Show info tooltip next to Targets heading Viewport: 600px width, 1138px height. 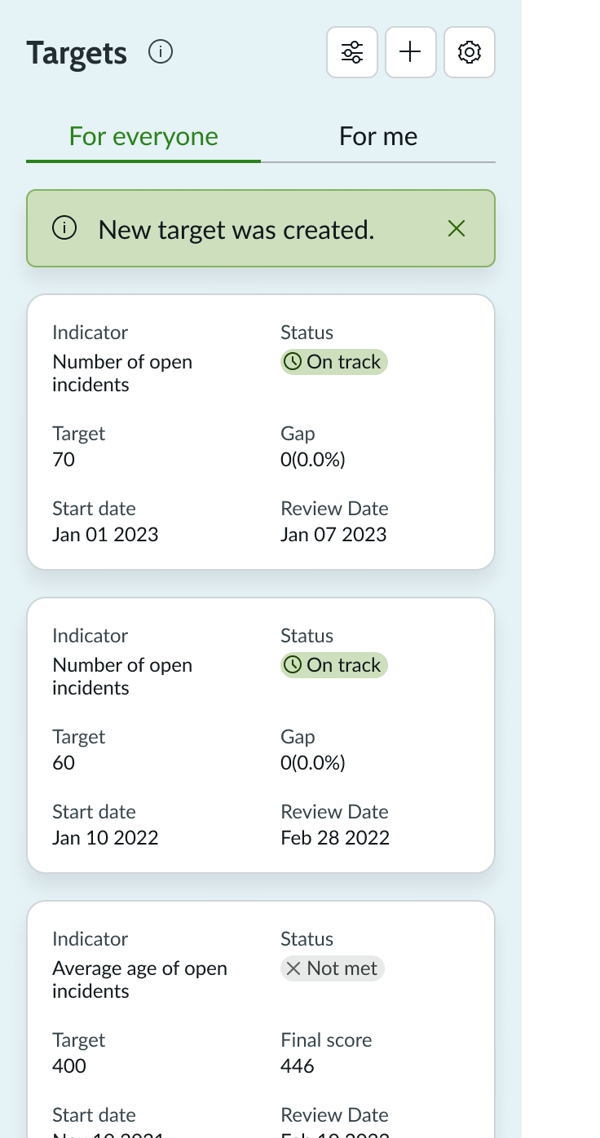(161, 53)
